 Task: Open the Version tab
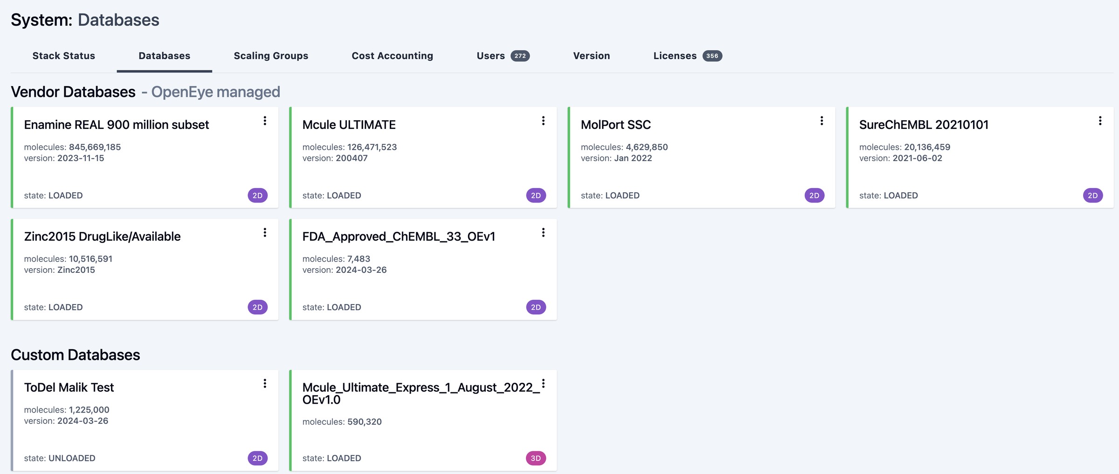coord(591,56)
